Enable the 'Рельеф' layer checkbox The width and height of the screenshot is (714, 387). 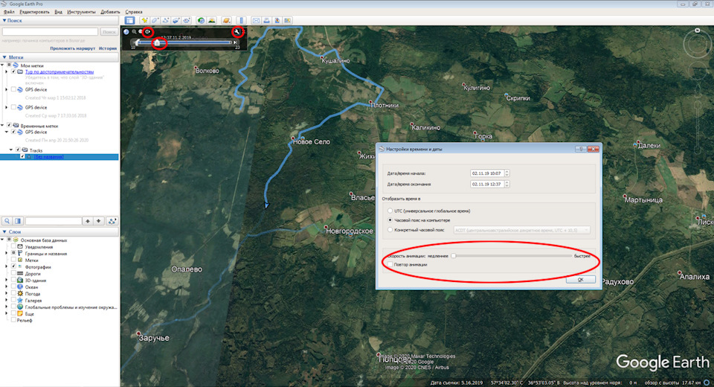click(13, 321)
